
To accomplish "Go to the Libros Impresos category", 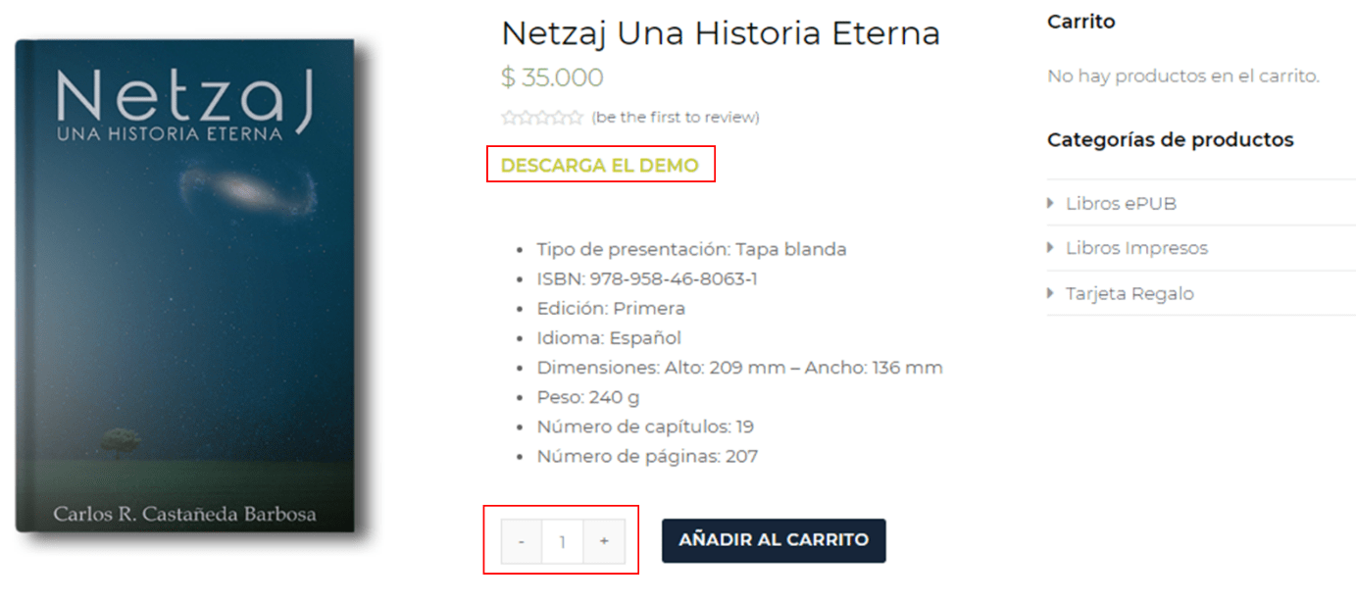I will (x=1136, y=248).
